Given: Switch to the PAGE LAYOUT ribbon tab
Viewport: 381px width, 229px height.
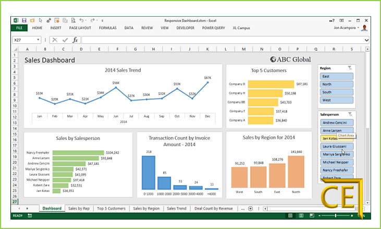Looking at the screenshot, I should tap(80, 28).
